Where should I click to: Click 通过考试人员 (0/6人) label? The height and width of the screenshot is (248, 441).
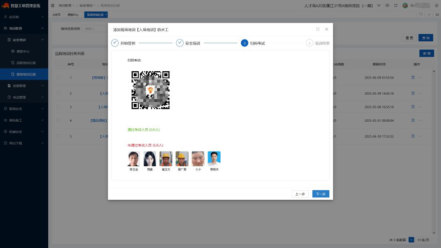click(x=143, y=130)
